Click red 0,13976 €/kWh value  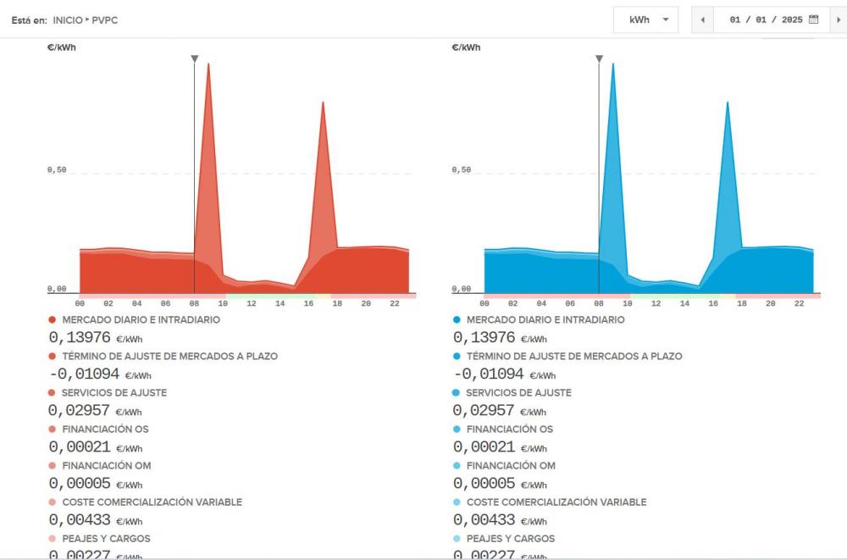coord(96,338)
